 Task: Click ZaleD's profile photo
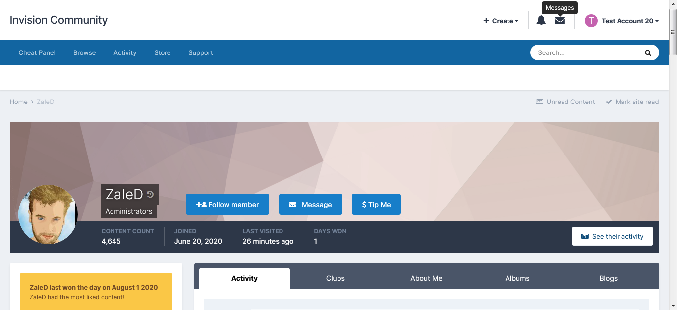pyautogui.click(x=48, y=214)
